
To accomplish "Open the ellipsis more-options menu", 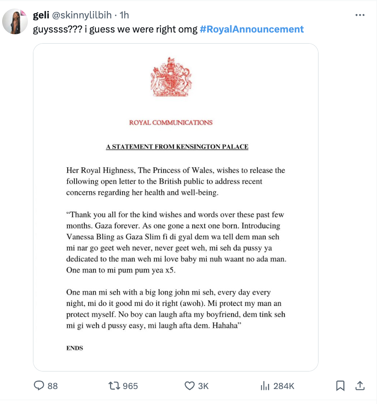I will [360, 14].
